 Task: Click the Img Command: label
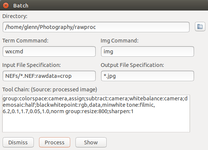click(119, 41)
